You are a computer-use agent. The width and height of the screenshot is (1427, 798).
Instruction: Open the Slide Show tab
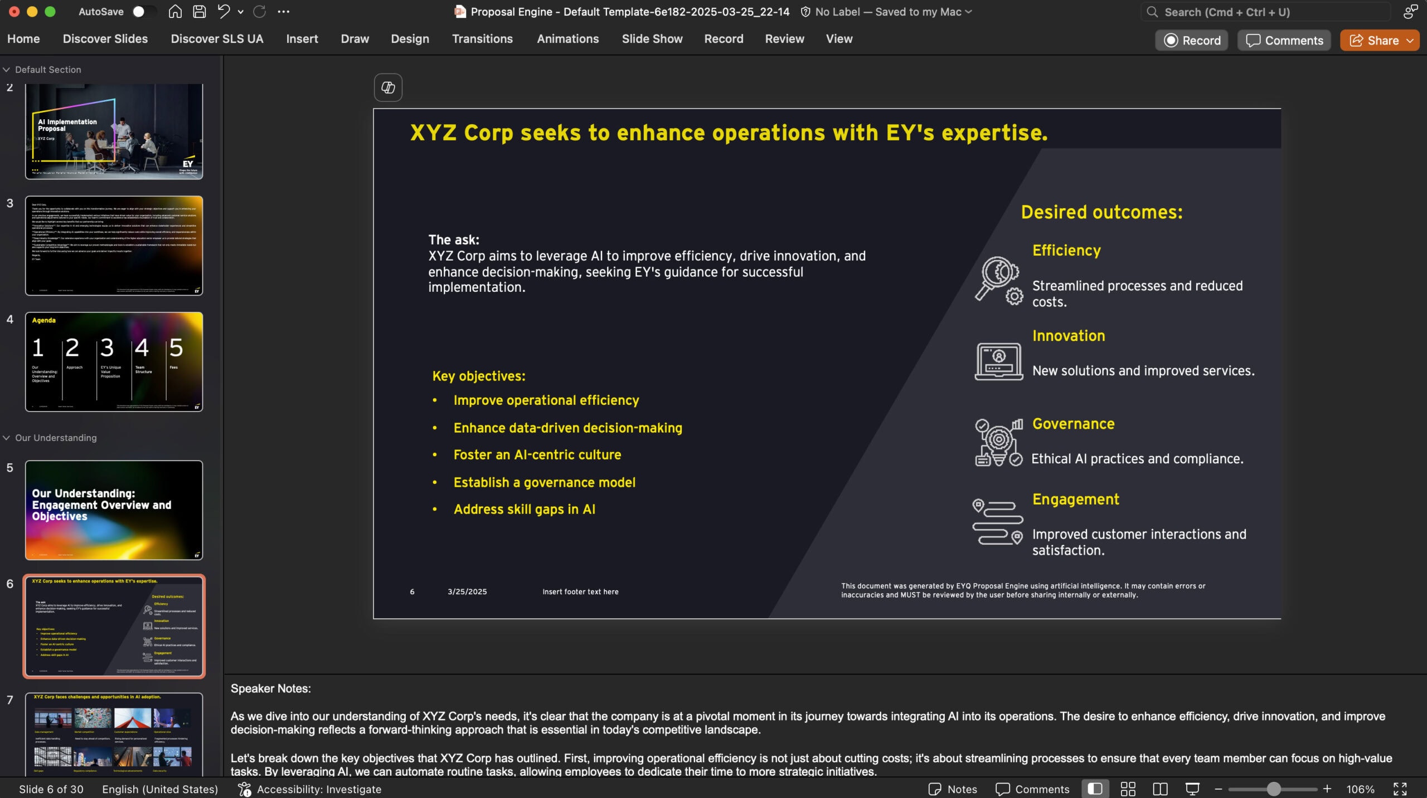(x=652, y=39)
